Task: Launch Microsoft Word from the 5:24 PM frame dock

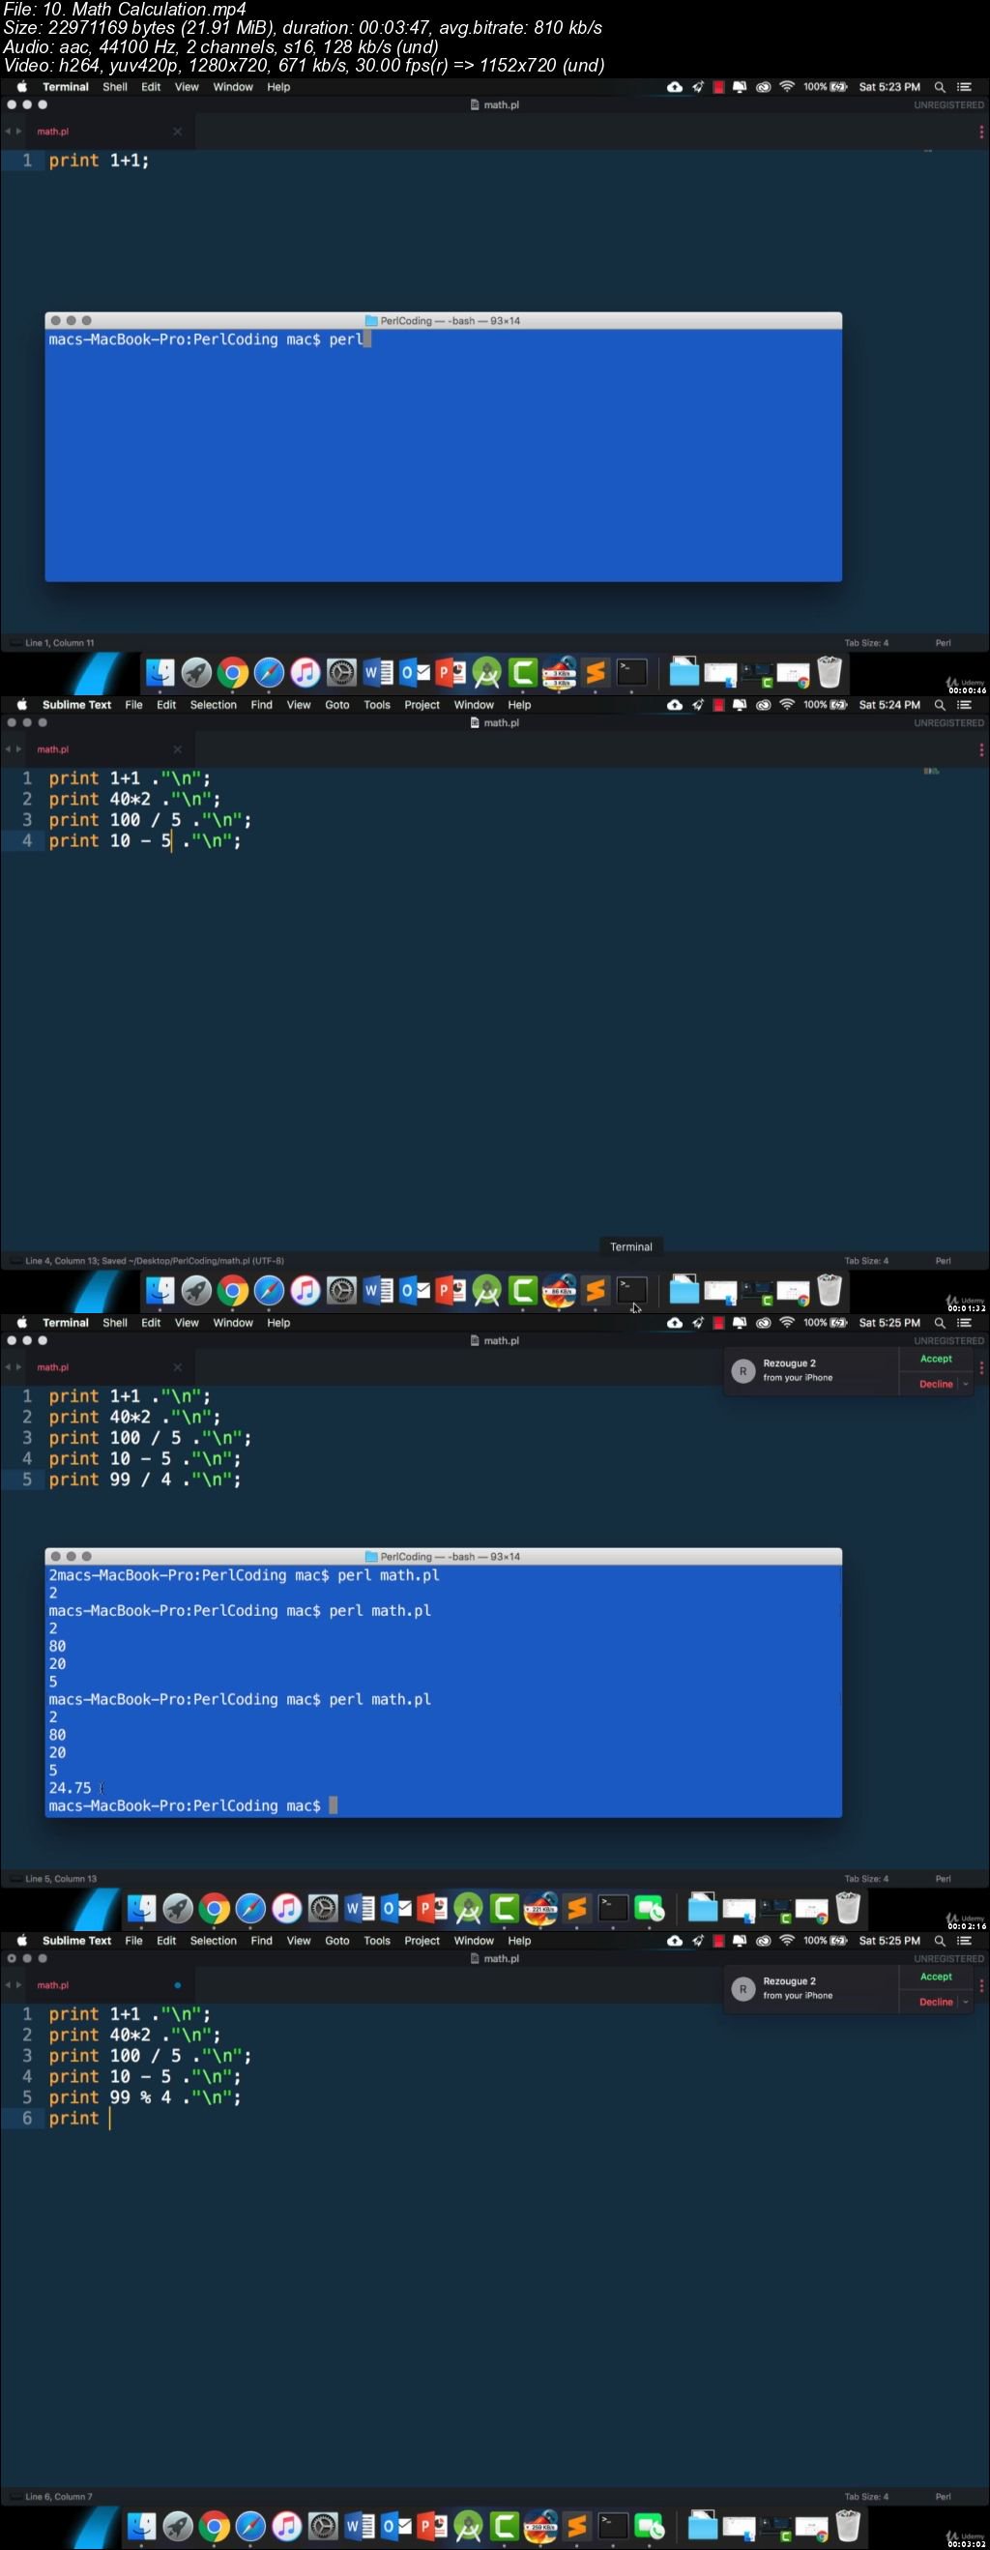Action: [x=377, y=1291]
